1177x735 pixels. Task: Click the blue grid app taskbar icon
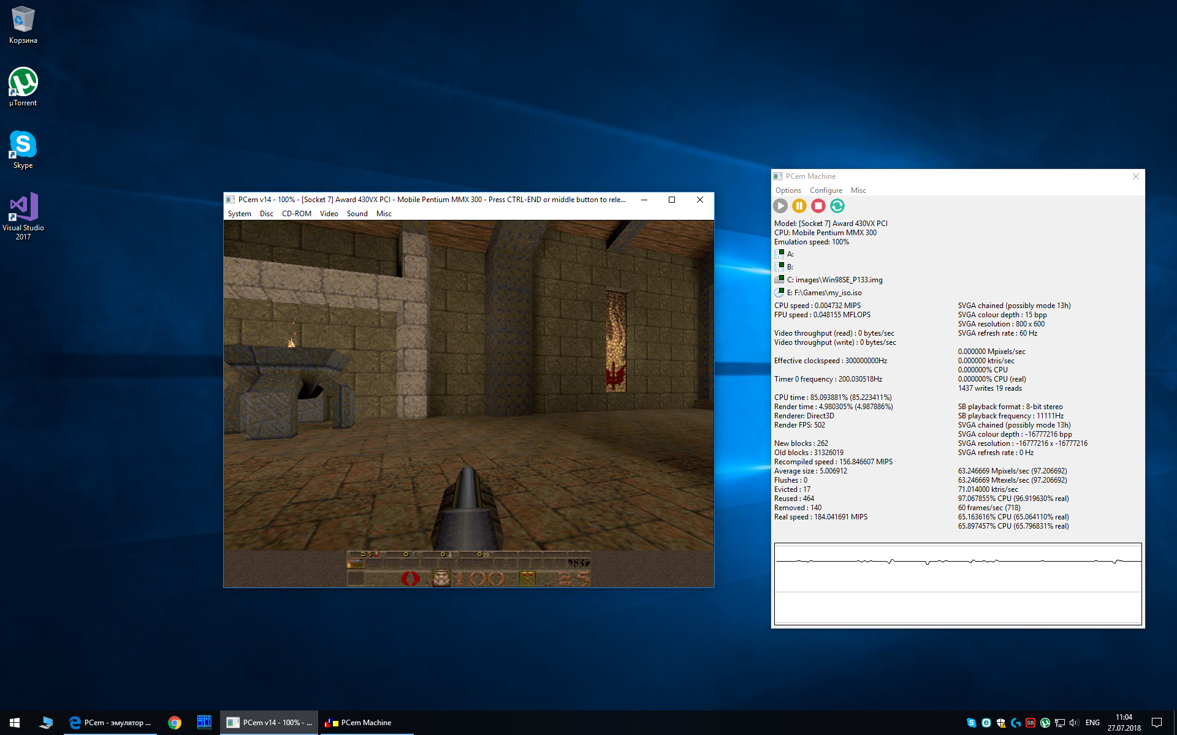(x=204, y=723)
